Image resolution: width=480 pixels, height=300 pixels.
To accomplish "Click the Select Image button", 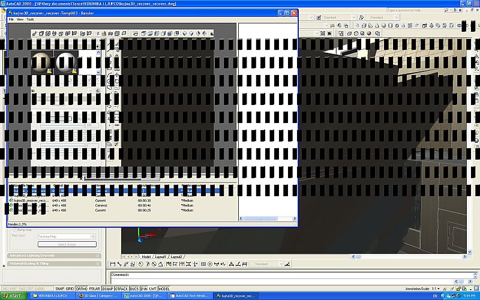I will 67,244.
